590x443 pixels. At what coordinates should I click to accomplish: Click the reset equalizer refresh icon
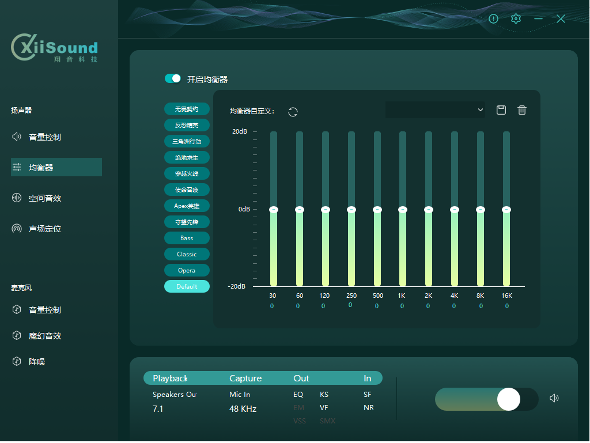[x=293, y=112]
